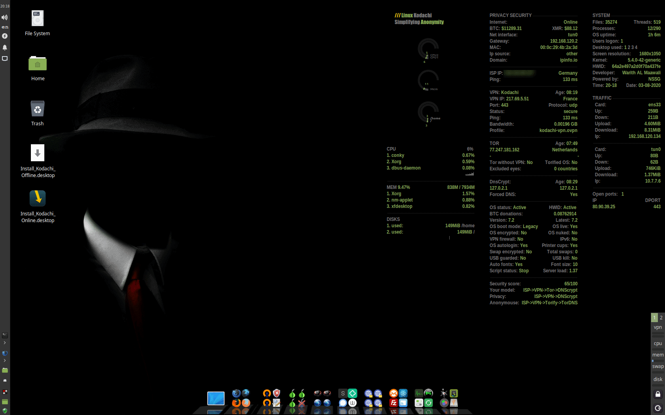Click the CPU ring gauge widget
Image resolution: width=665 pixels, height=415 pixels.
pos(428,49)
